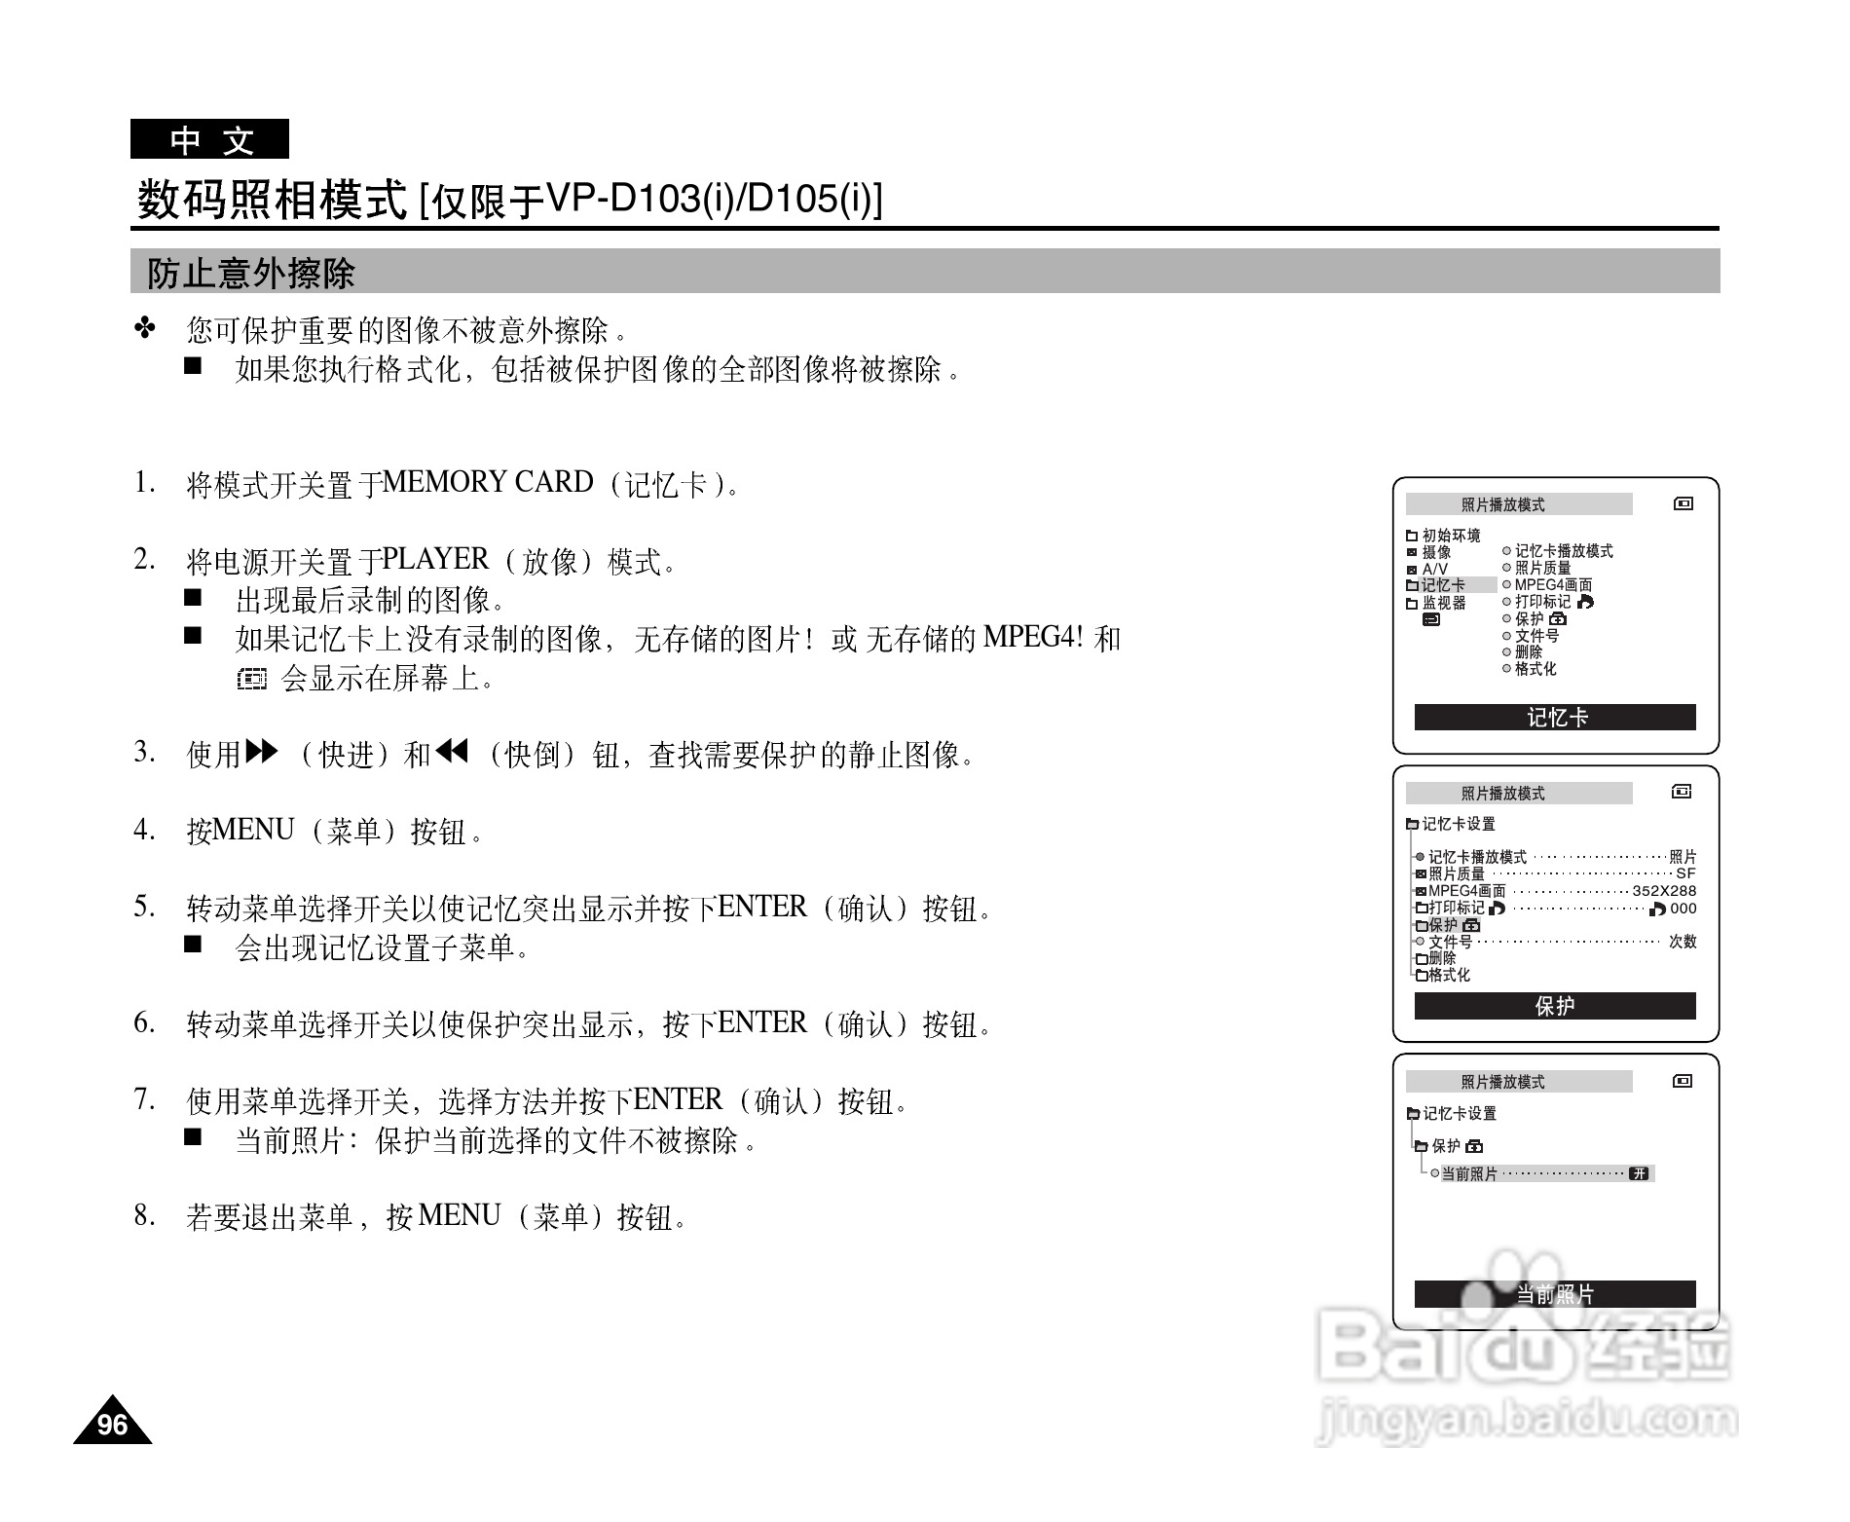Click the SF photo quality value
Viewport: 1850px width, 1522px height.
coord(1685,874)
